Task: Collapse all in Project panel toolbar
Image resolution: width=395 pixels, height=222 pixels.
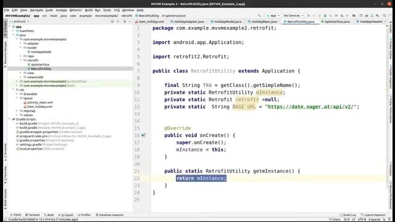Action: tap(118, 22)
